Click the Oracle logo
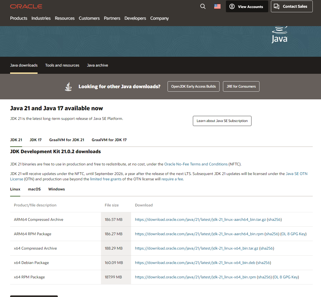The height and width of the screenshot is (297, 321). tap(26, 6)
